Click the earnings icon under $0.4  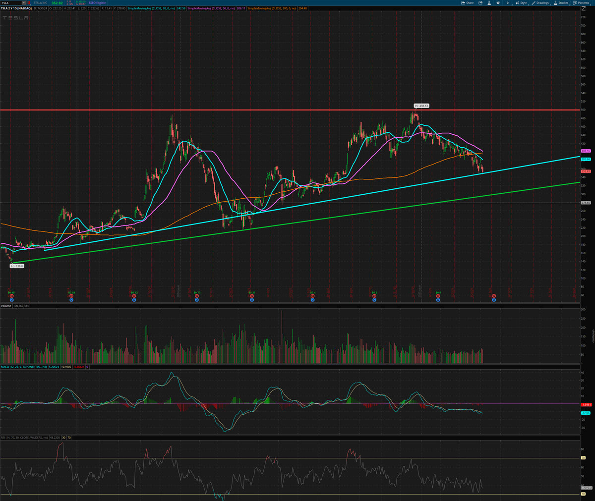(312, 296)
